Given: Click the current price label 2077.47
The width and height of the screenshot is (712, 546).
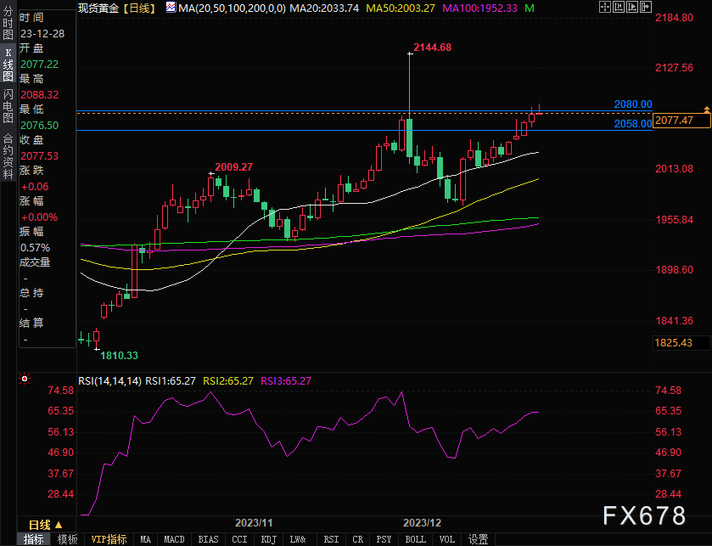Looking at the screenshot, I should tap(676, 121).
